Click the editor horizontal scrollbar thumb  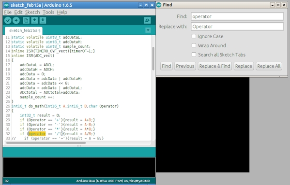pyautogui.click(x=46, y=143)
